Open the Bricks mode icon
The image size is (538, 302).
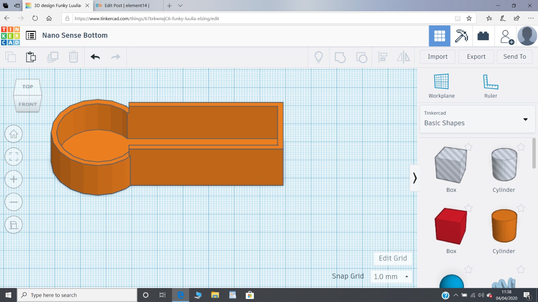point(483,36)
